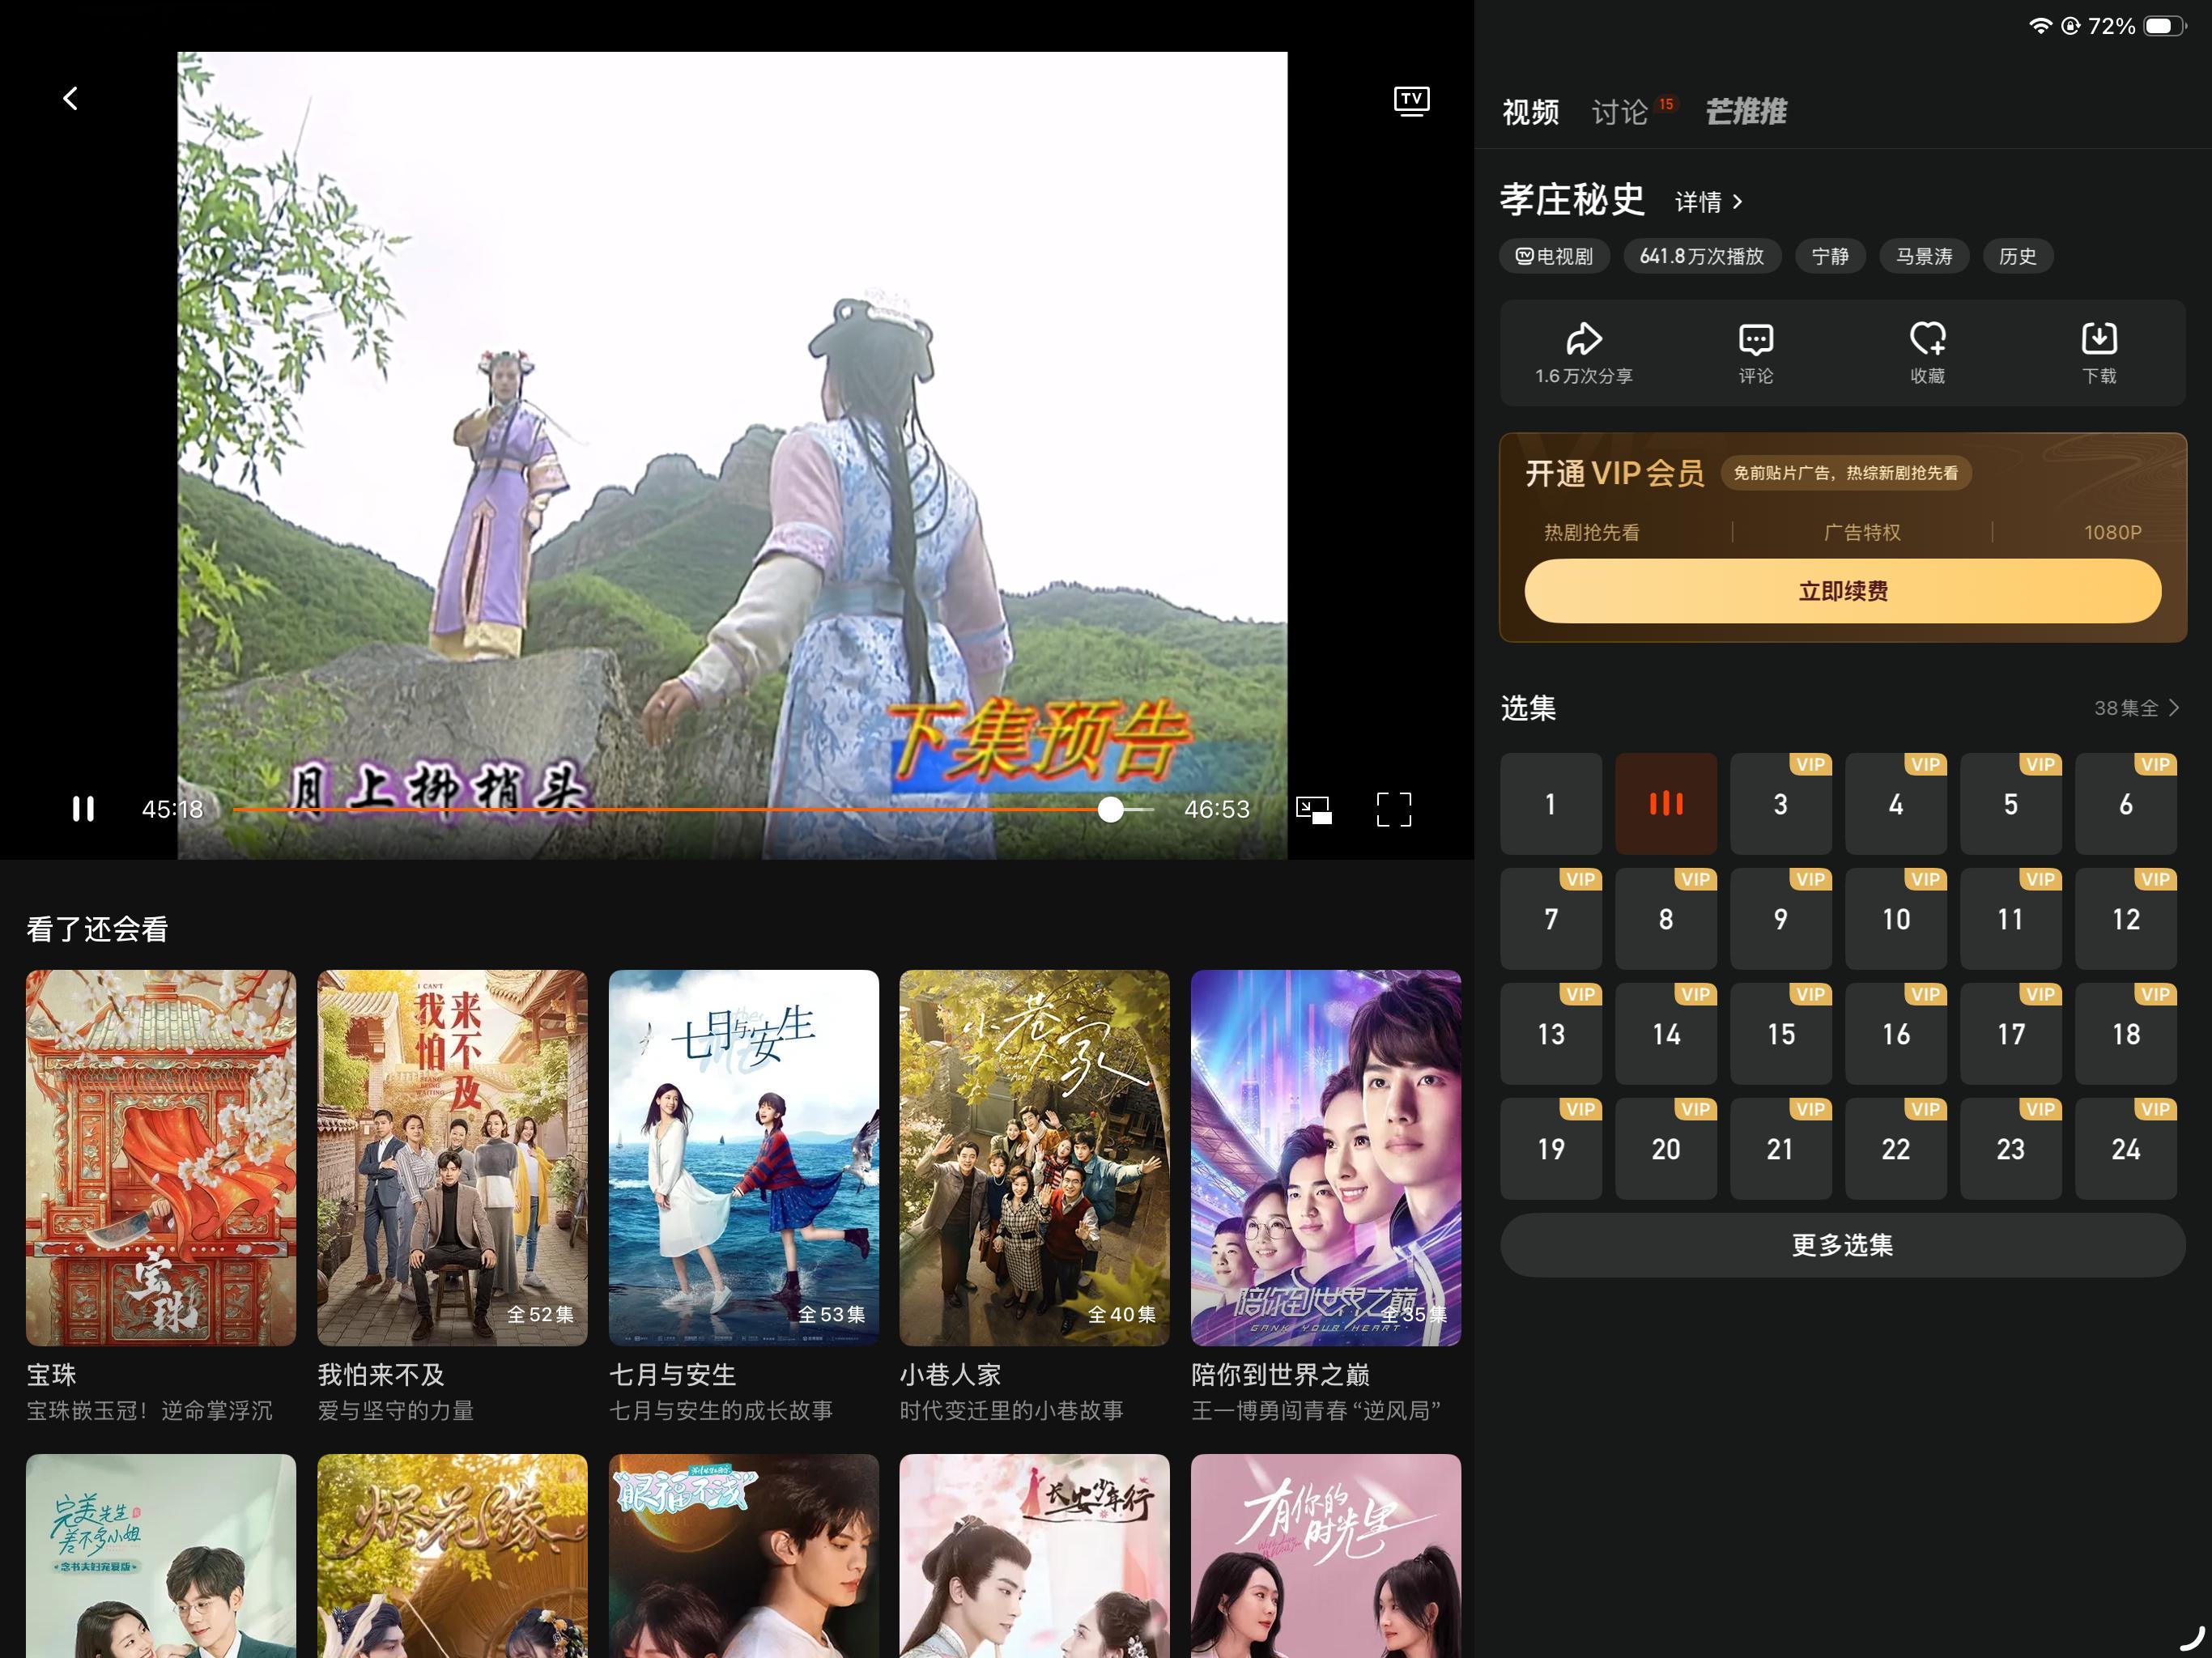Viewport: 2212px width, 1658px height.
Task: Tap the 宁静 actor tag
Action: click(x=1830, y=256)
